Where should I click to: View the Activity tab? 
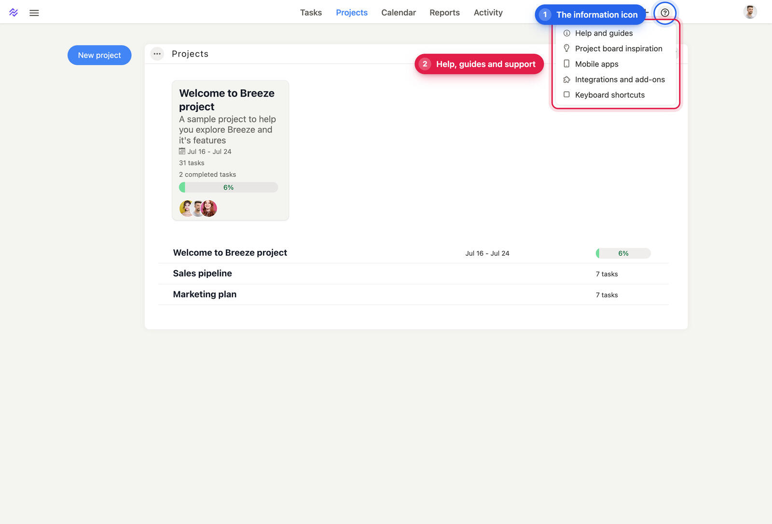tap(488, 13)
